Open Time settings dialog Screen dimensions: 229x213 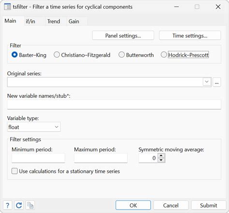coord(190,35)
